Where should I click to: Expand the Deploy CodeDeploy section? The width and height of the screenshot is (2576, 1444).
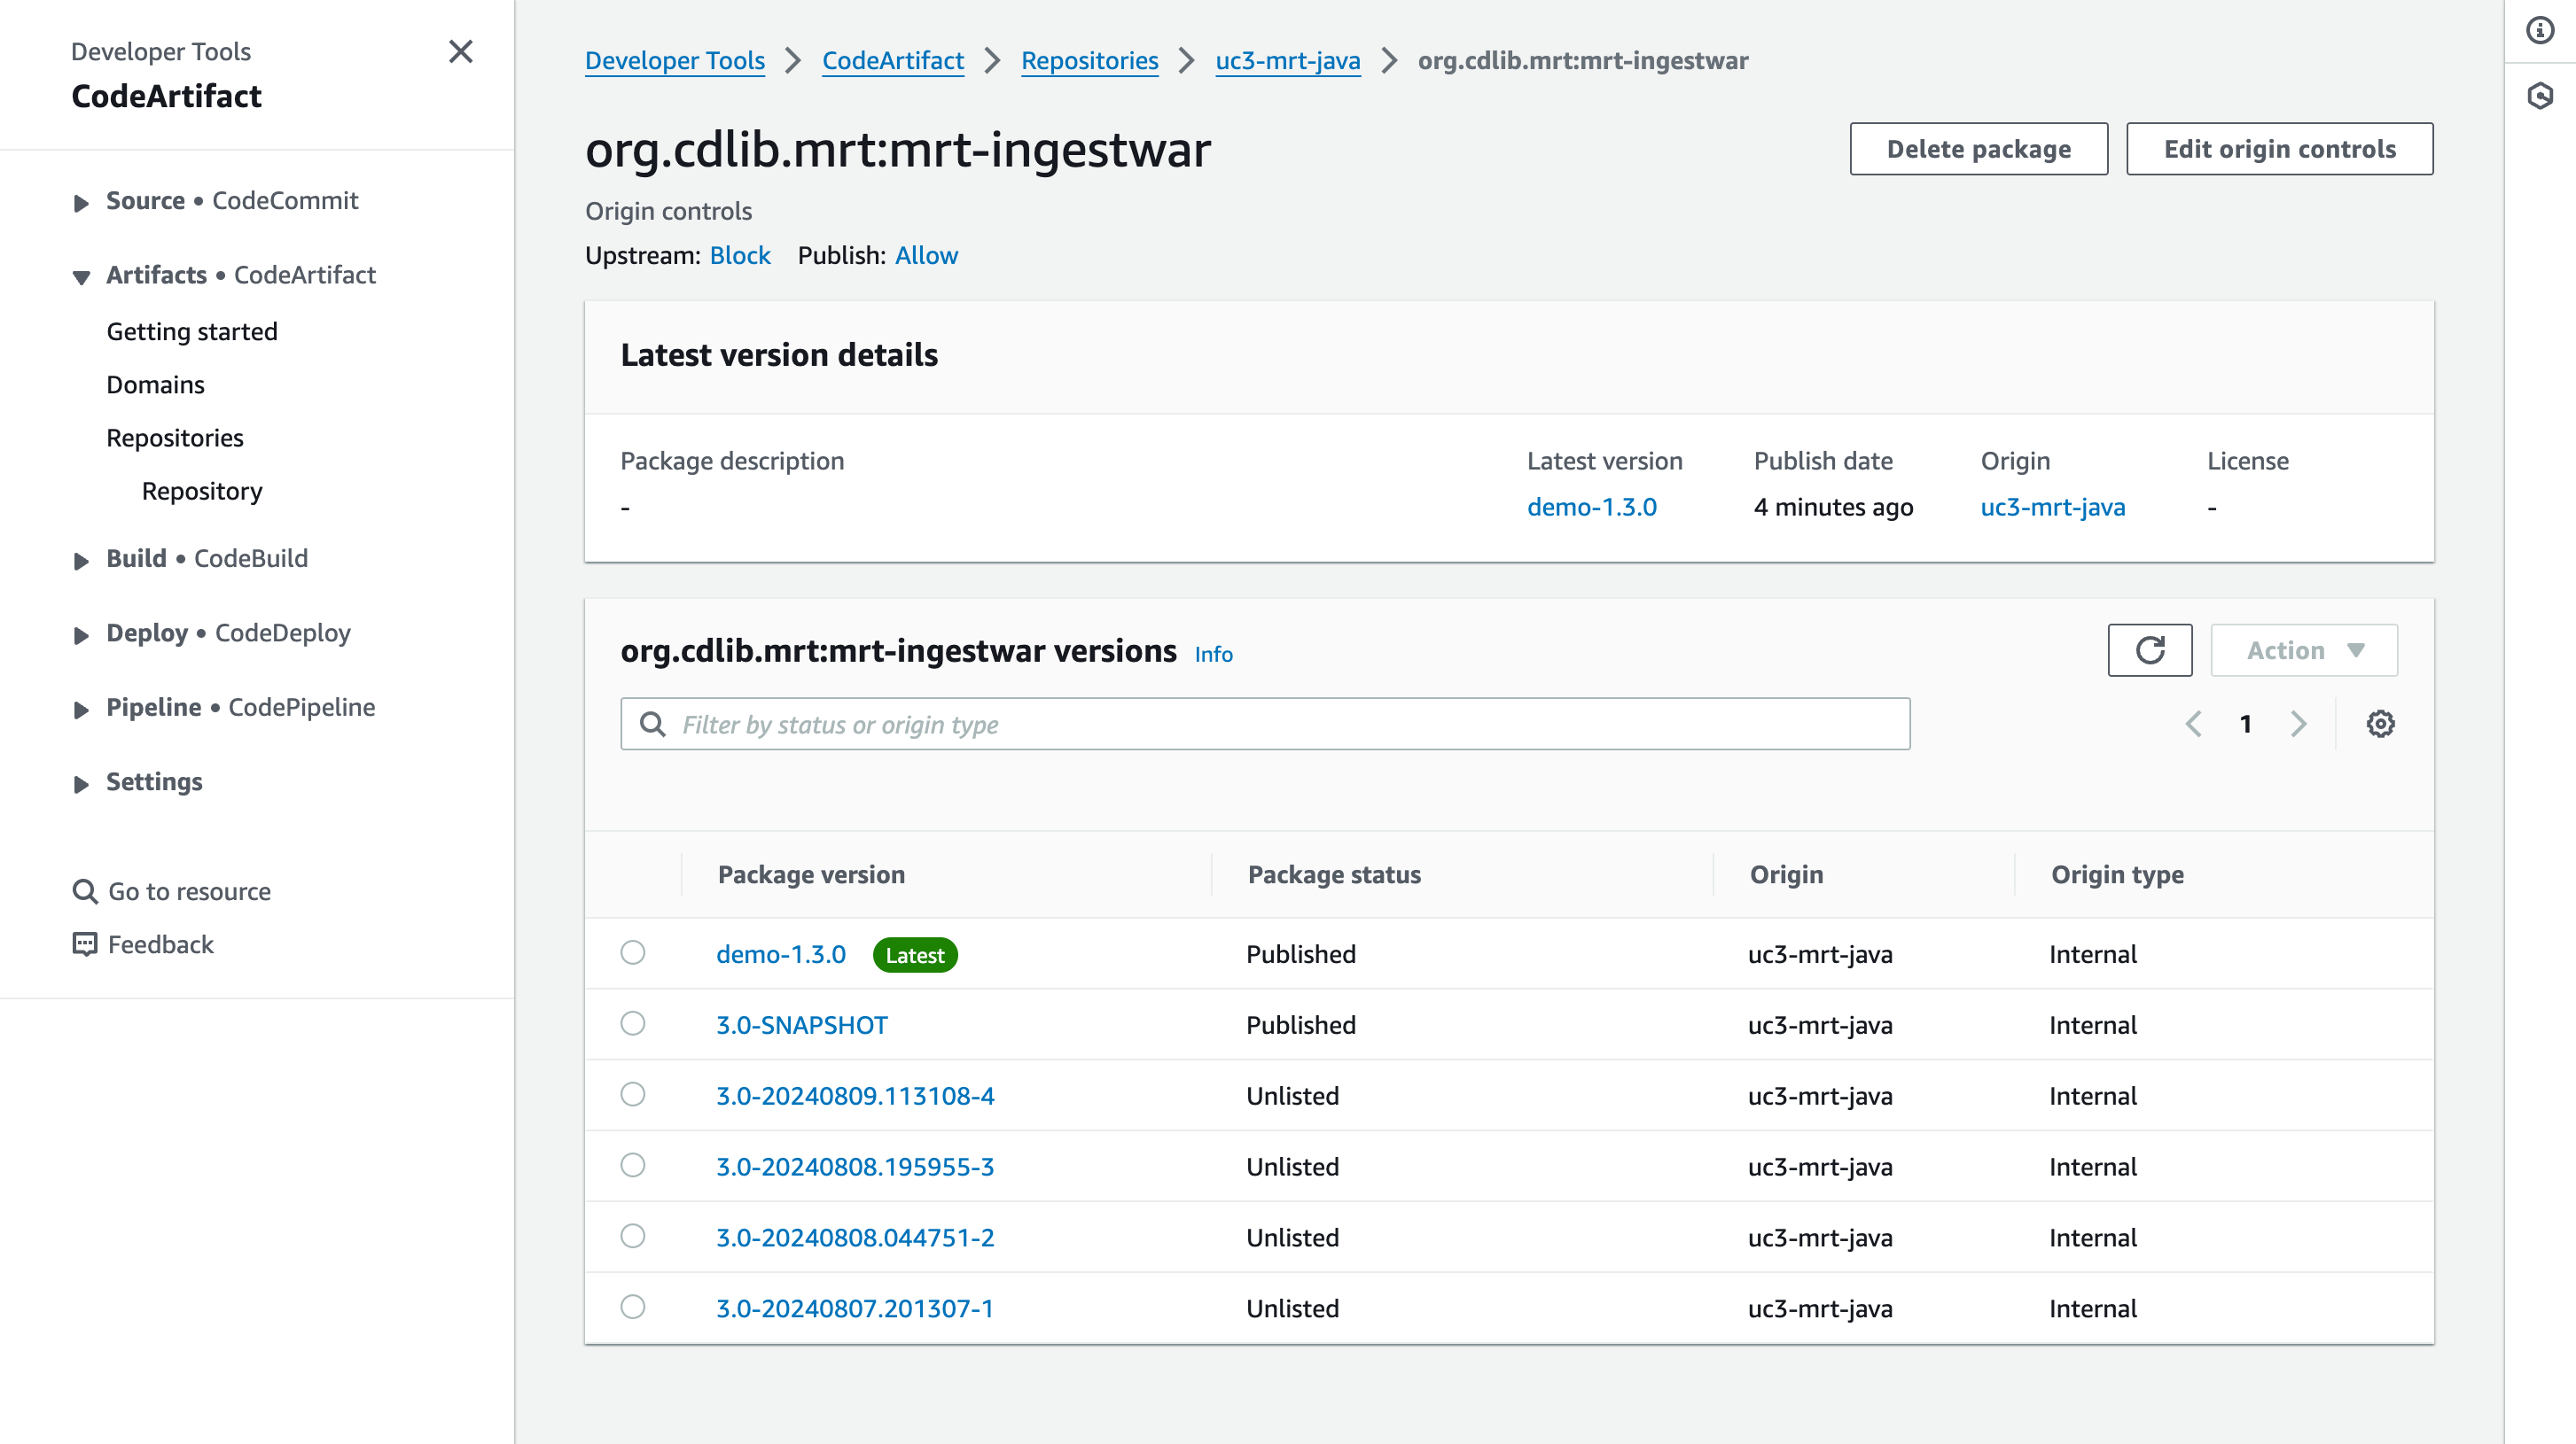[x=81, y=635]
